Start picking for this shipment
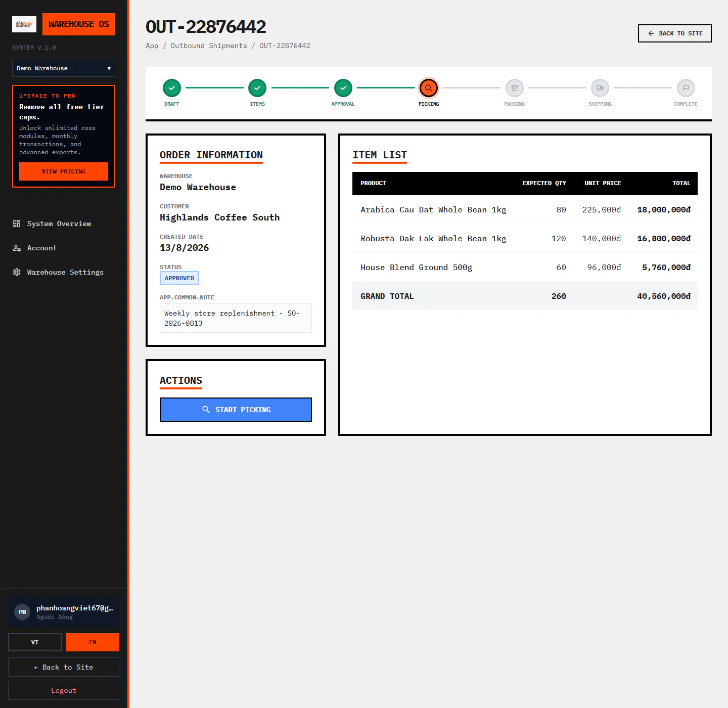This screenshot has width=728, height=708. pos(236,410)
